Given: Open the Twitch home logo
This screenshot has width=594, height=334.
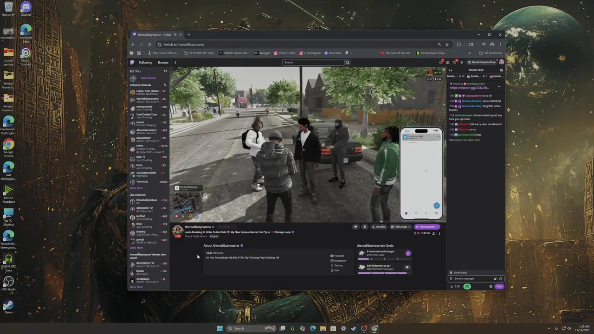Looking at the screenshot, I should [132, 62].
